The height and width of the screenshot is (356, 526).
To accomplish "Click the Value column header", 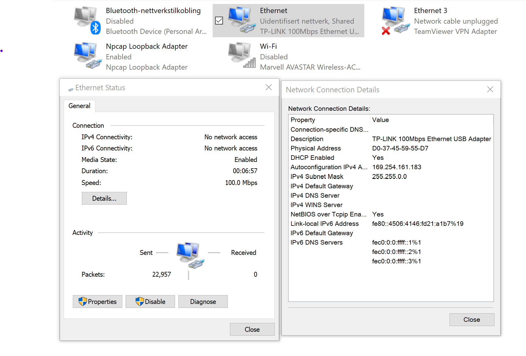I will coord(380,120).
